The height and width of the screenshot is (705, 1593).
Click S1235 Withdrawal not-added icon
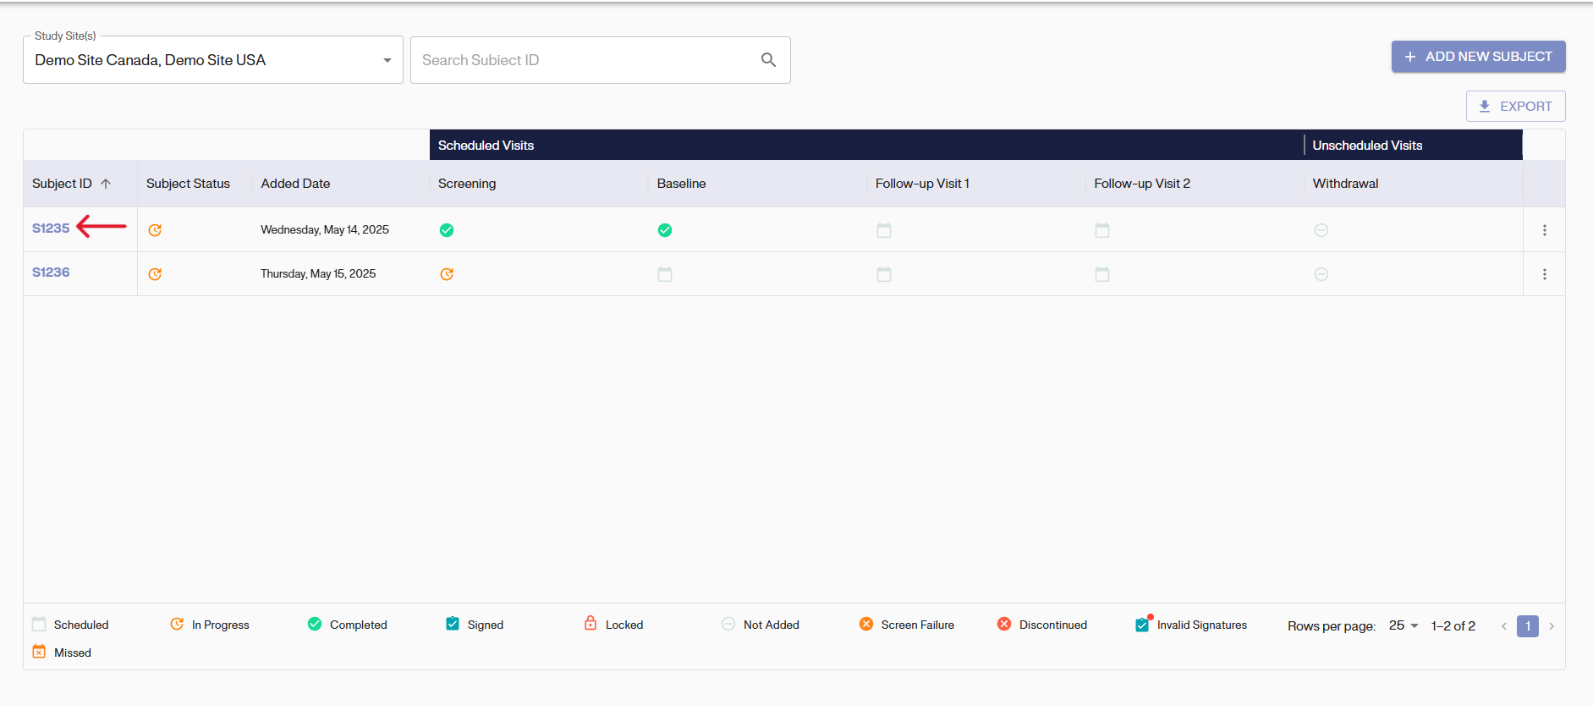coord(1321,230)
